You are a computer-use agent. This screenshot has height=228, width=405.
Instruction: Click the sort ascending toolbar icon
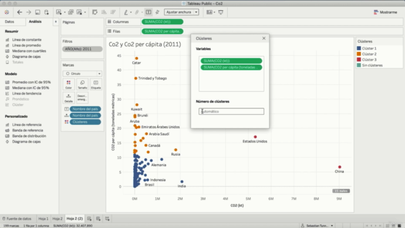coord(104,12)
